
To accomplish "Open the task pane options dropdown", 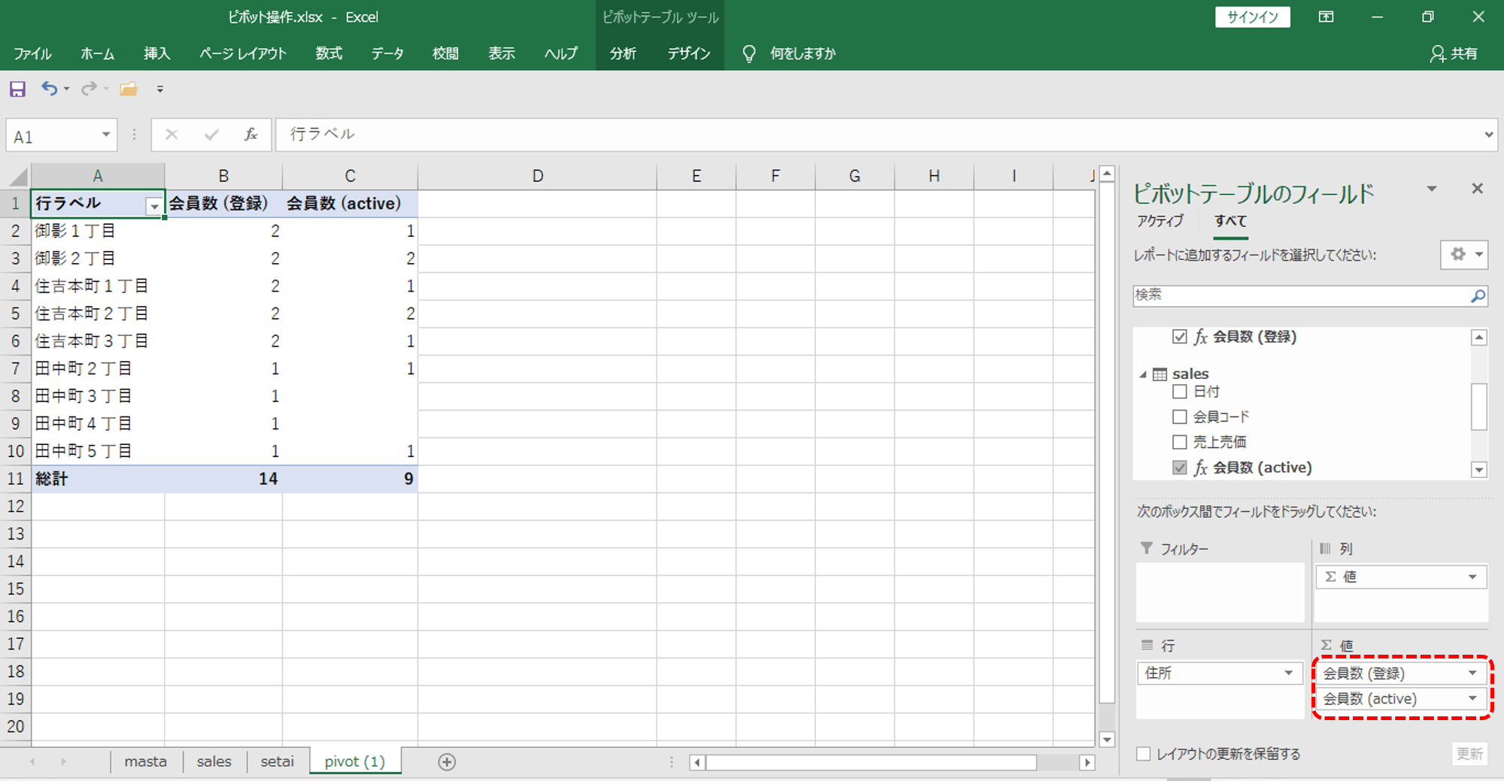I will [1432, 189].
